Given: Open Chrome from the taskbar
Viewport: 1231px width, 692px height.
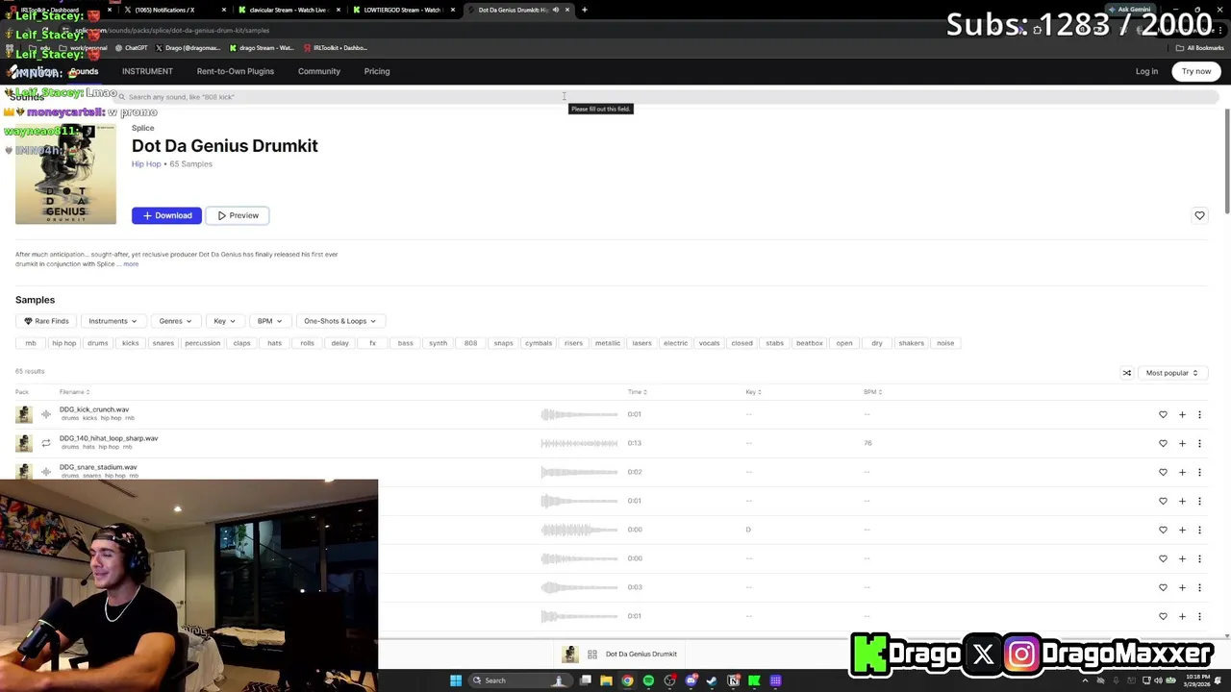Looking at the screenshot, I should click(627, 680).
